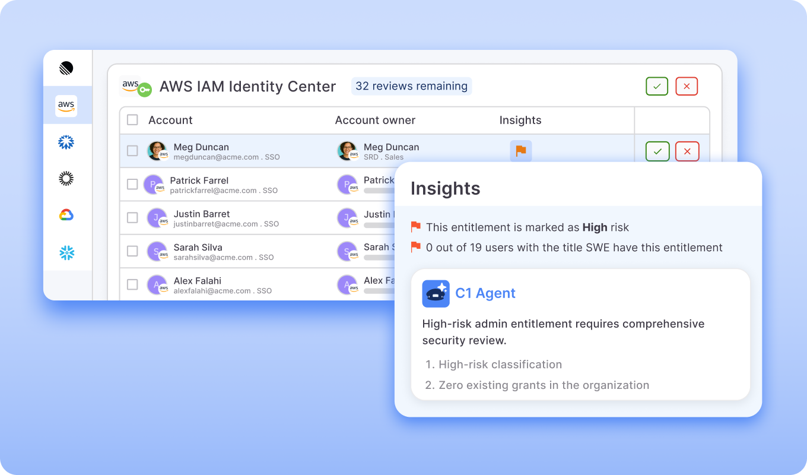The height and width of the screenshot is (475, 807).
Task: Select the dark blue snowflake-gear sidebar icon
Action: point(66,142)
